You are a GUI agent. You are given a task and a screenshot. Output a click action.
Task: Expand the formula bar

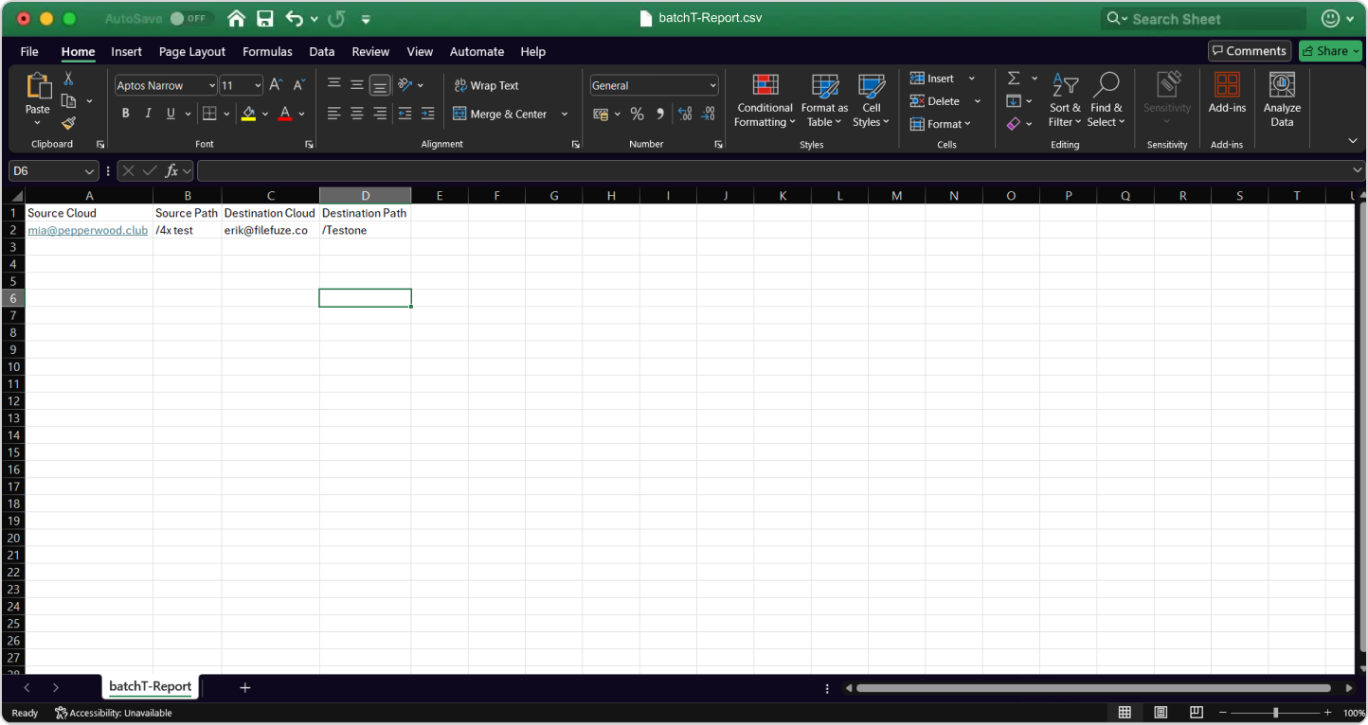(x=1358, y=170)
